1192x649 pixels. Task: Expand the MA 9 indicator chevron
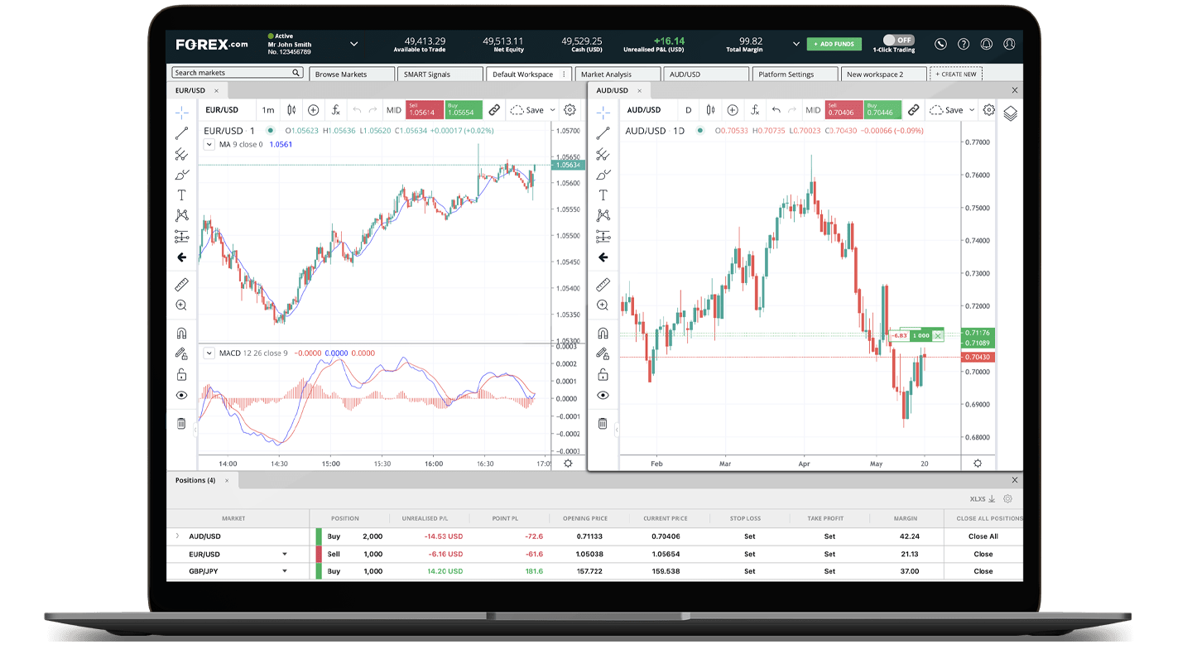(x=209, y=142)
